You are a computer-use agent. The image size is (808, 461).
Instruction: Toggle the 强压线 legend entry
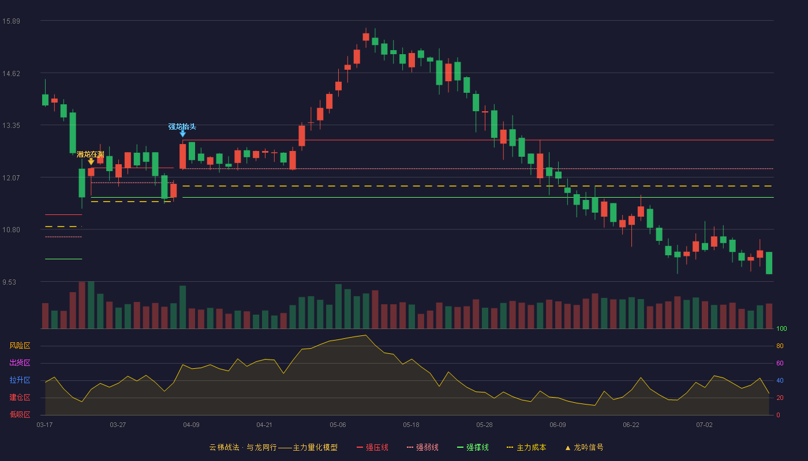click(x=372, y=447)
